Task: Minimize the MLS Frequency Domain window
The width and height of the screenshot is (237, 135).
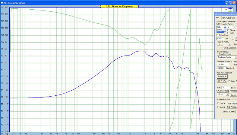Action: (227, 3)
